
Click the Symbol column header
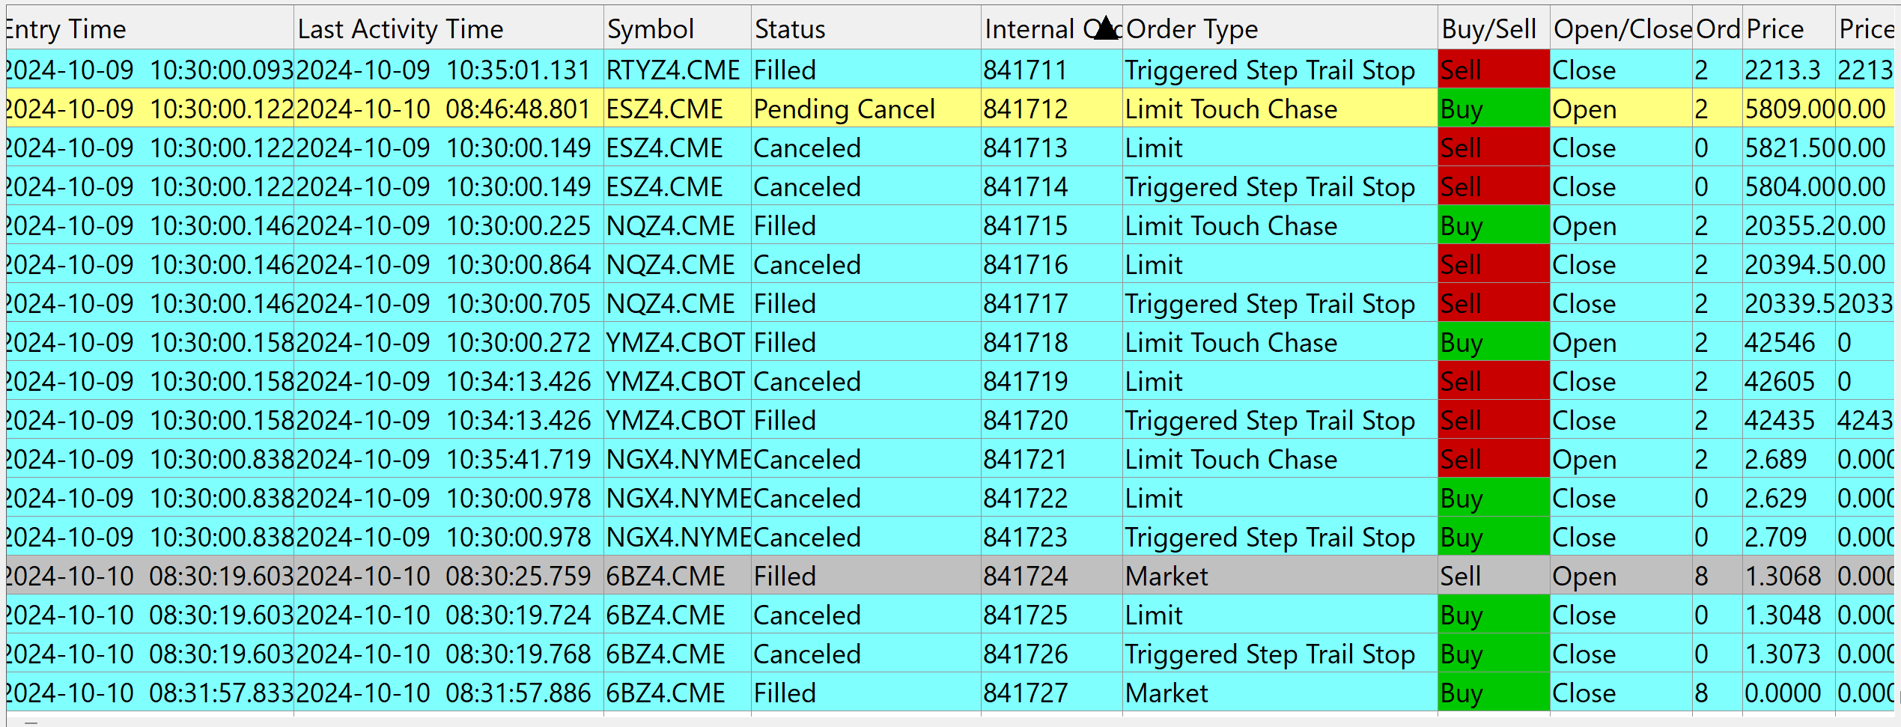[651, 29]
